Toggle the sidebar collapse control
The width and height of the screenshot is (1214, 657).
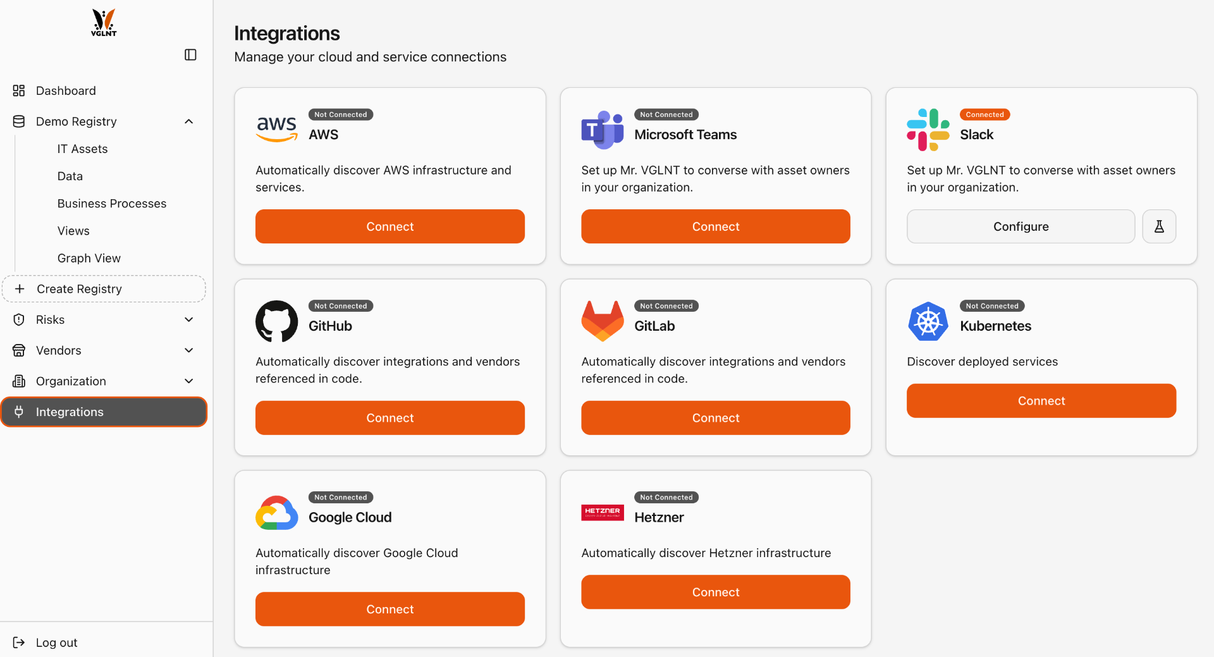(190, 55)
